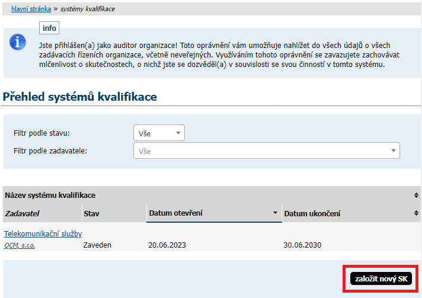Click the arrow of the zadavatele filter
The image size is (422, 298).
click(x=393, y=151)
